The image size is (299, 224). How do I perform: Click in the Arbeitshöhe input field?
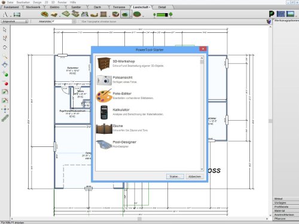point(62,22)
